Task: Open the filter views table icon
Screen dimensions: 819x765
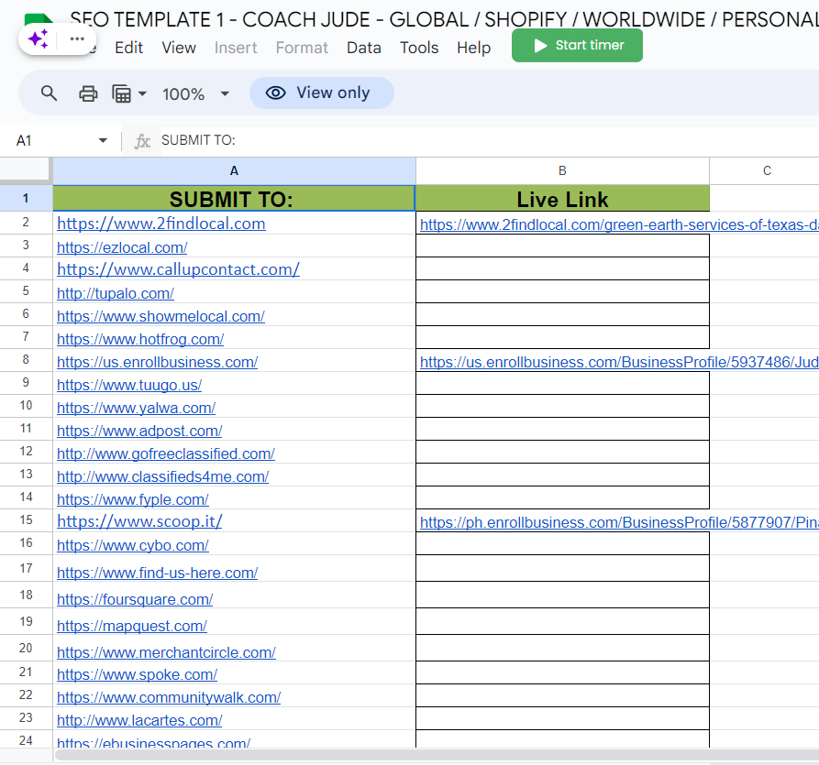Action: (x=121, y=94)
